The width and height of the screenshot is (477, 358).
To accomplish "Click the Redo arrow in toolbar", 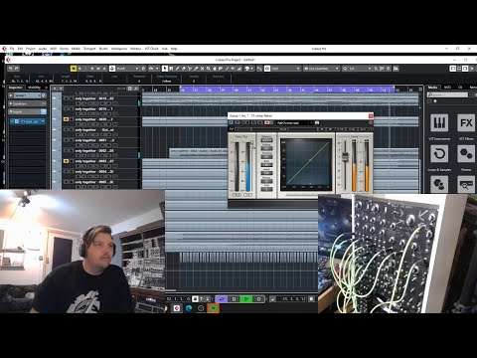I will [17, 69].
